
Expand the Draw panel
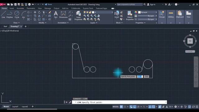point(16,23)
